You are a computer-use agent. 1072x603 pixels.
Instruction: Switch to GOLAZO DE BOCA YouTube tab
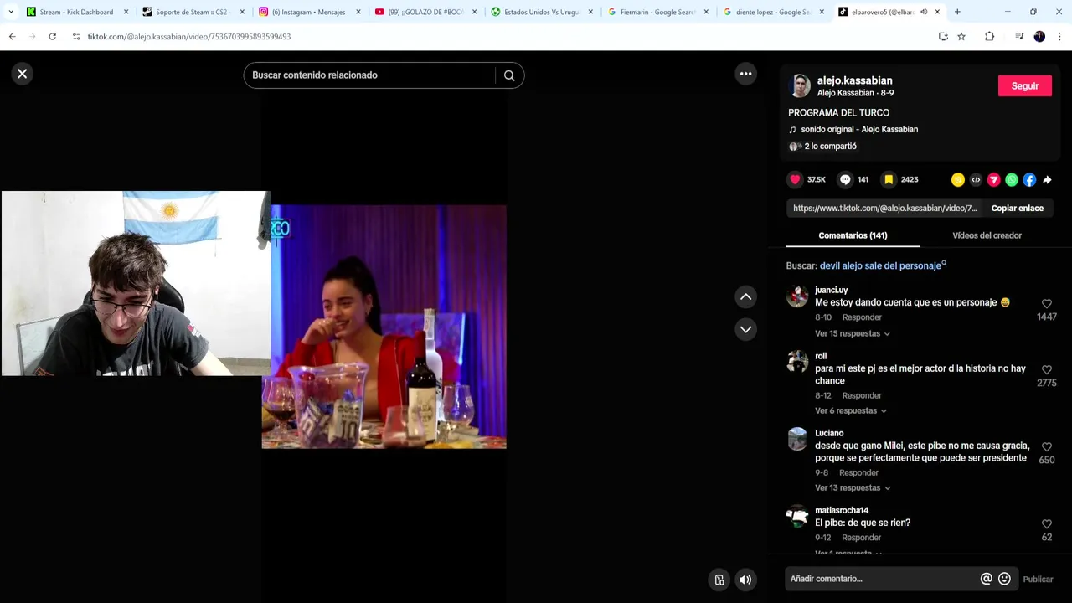click(x=425, y=12)
